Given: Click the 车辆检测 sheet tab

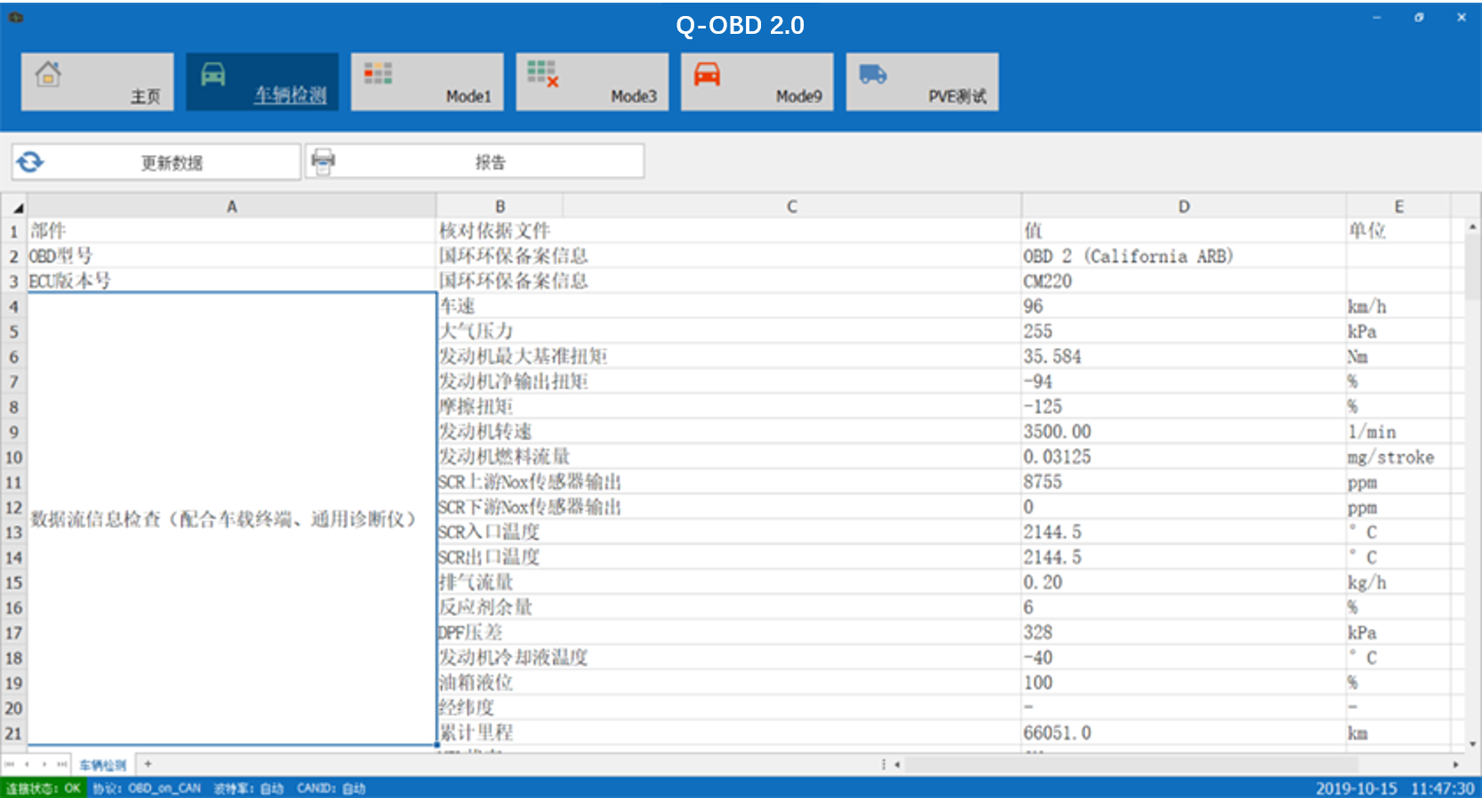Looking at the screenshot, I should point(102,765).
